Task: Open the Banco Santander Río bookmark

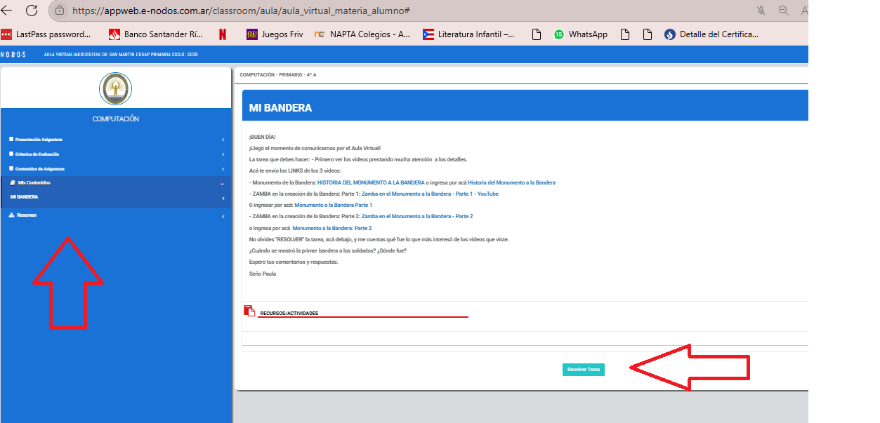Action: 156,34
